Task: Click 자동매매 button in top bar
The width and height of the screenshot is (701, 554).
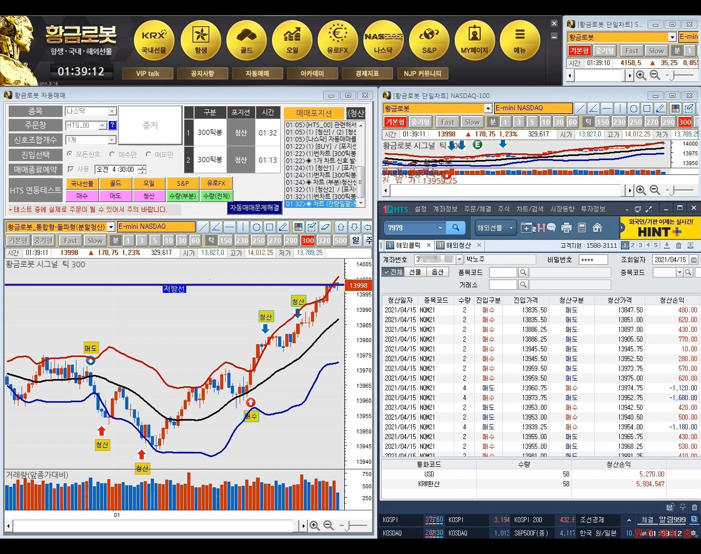Action: tap(257, 73)
